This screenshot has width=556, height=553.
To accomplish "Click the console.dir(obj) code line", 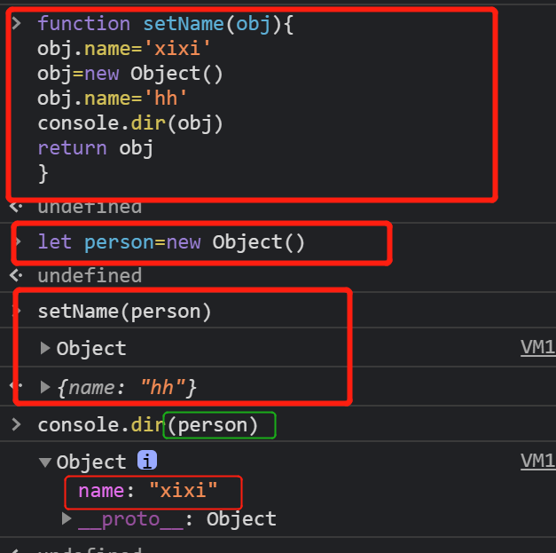I will [x=130, y=123].
